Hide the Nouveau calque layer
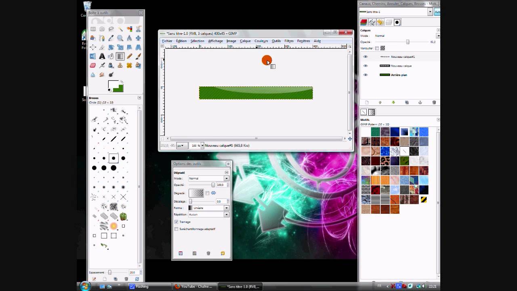The width and height of the screenshot is (517, 291). [366, 66]
